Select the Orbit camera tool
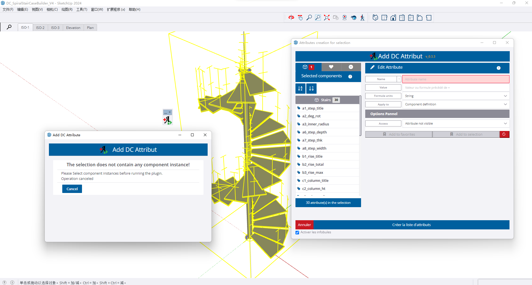 (291, 18)
